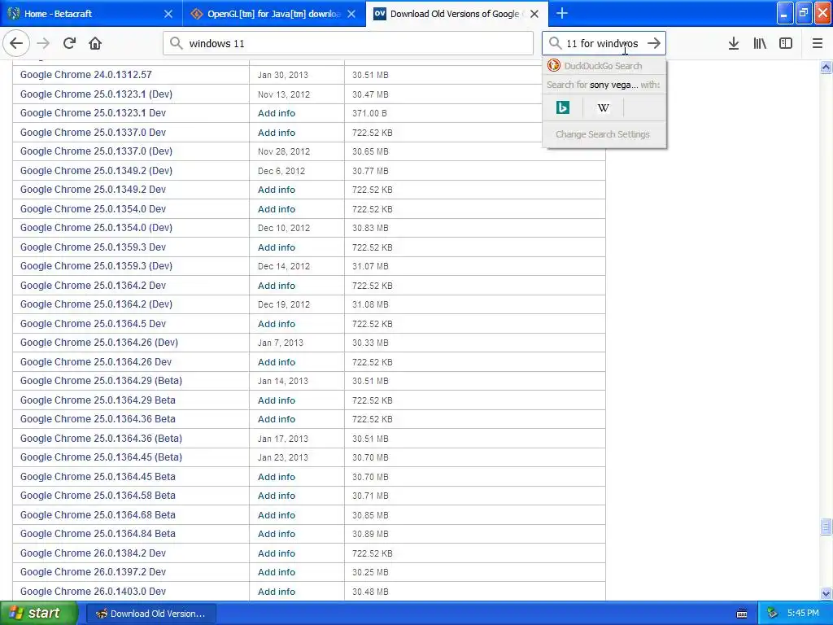Viewport: 833px width, 625px height.
Task: Open Download Old Version taskbar item
Action: [150, 614]
